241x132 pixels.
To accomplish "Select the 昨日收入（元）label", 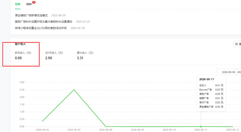I will [x=23, y=53].
